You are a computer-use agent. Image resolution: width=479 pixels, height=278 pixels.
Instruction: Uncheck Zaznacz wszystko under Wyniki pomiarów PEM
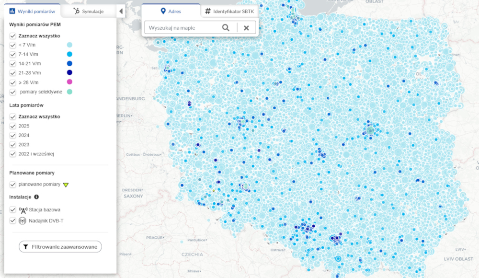click(12, 35)
